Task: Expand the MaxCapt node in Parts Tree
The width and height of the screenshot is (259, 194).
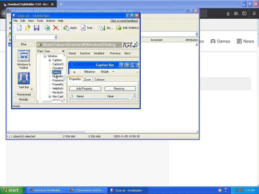Action: 50,96
